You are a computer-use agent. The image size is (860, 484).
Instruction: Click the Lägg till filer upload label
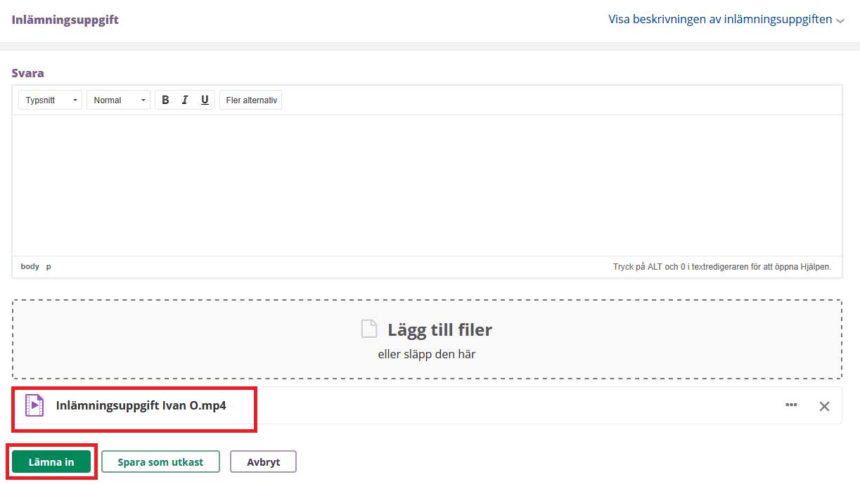click(x=439, y=329)
